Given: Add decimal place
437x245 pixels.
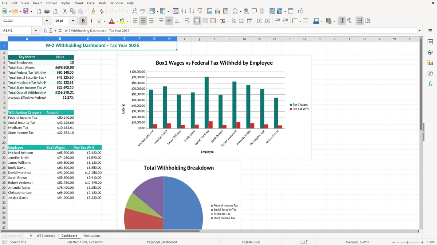Looking at the screenshot, I should pyautogui.click(x=259, y=21).
